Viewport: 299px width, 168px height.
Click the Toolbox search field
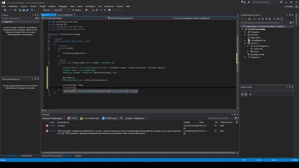point(19,18)
